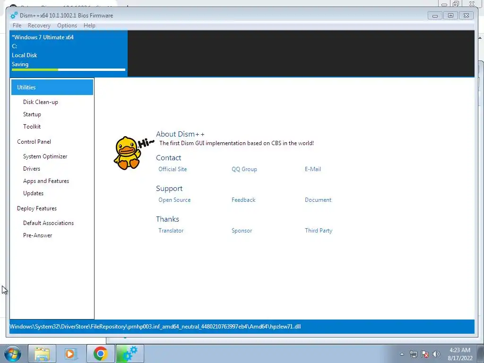484x363 pixels.
Task: Select the Control Panel section header
Action: (x=34, y=142)
